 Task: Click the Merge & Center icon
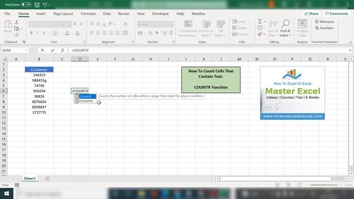click(x=126, y=33)
